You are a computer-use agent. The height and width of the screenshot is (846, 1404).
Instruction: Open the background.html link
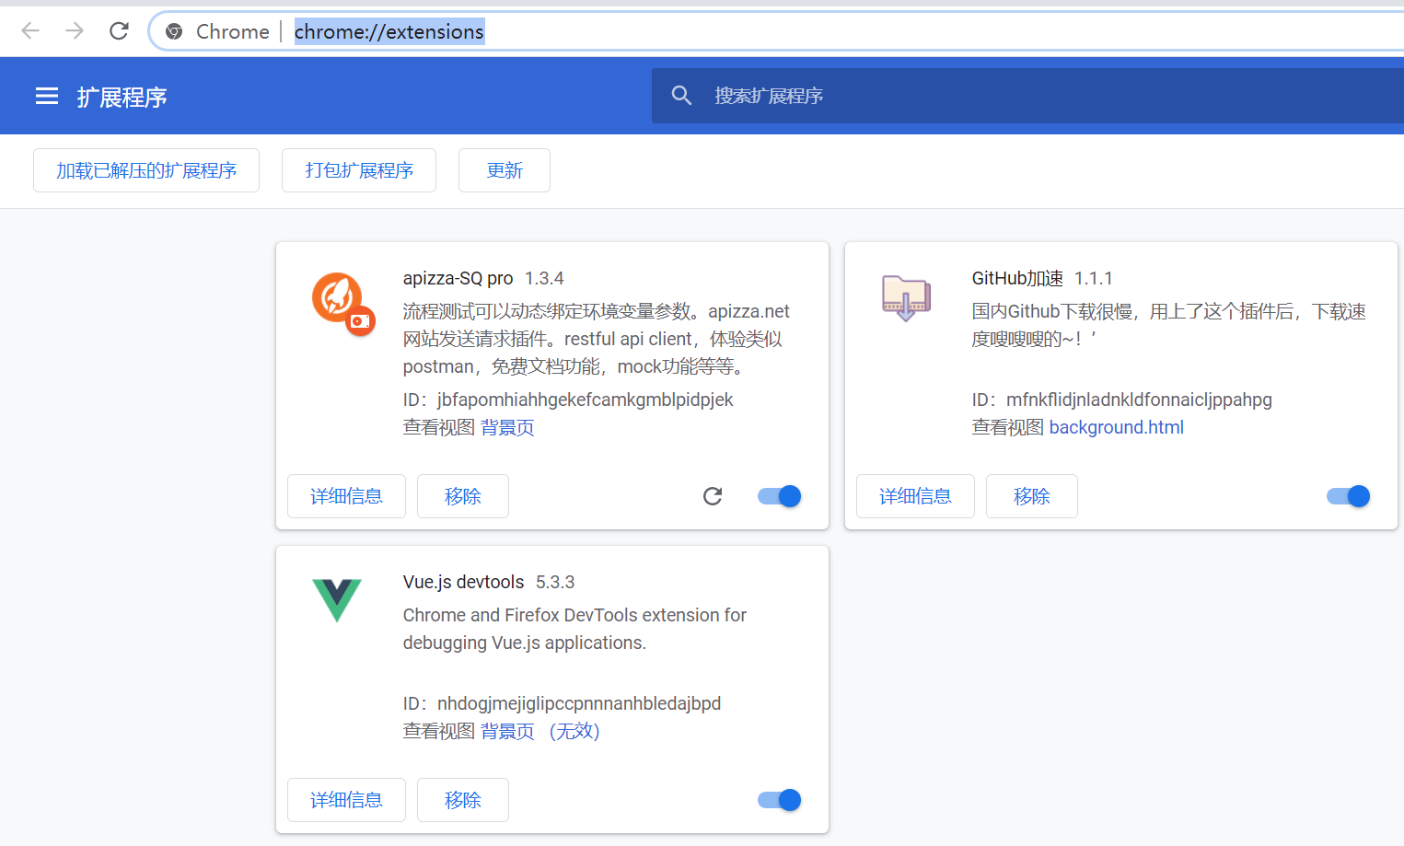pos(1117,427)
